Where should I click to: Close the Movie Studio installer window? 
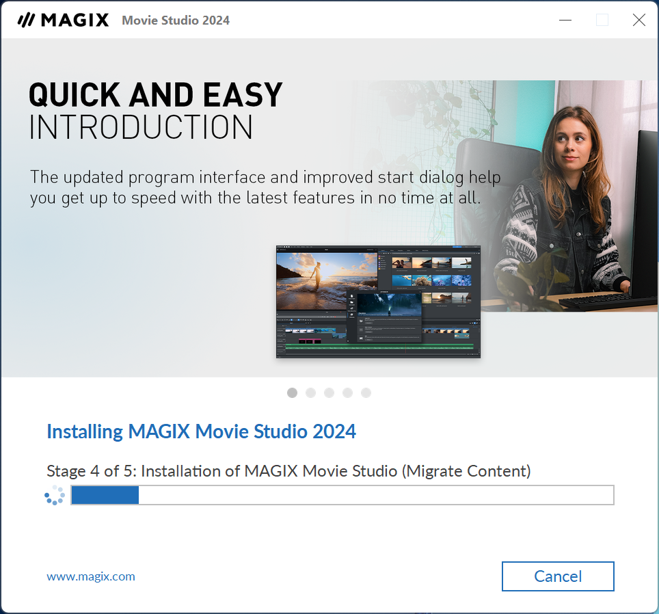click(638, 20)
